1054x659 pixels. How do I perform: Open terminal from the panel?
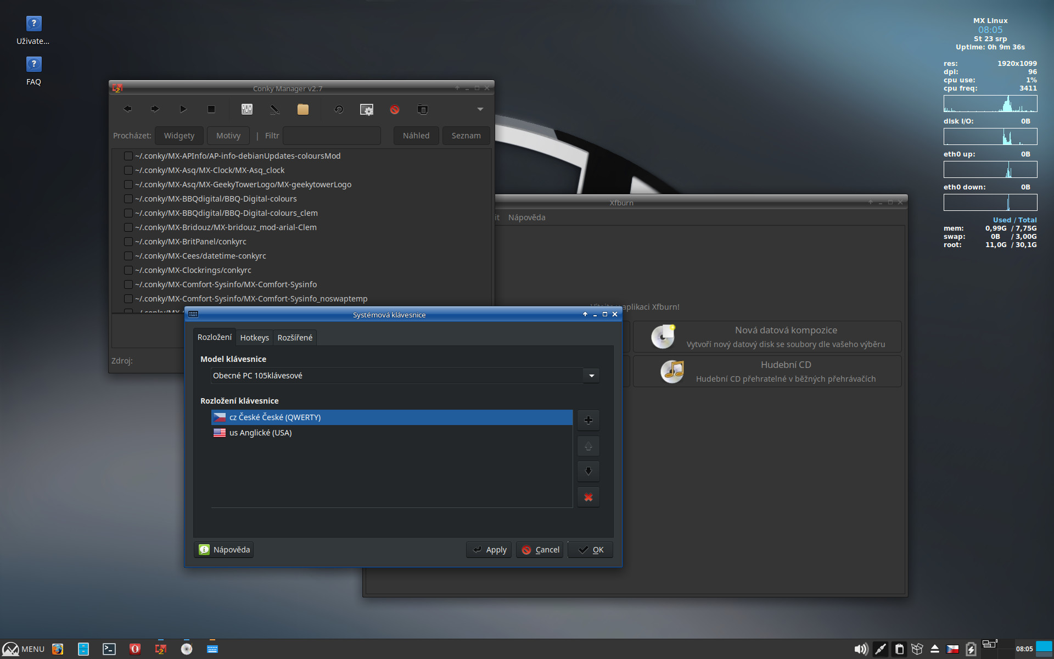click(109, 649)
